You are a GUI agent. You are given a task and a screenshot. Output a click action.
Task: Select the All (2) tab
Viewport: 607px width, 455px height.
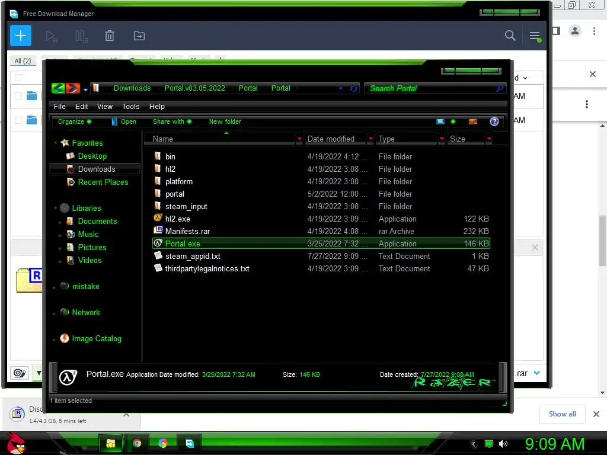pyautogui.click(x=23, y=61)
